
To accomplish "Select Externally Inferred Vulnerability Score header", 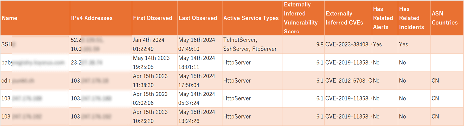I will 303,18.
